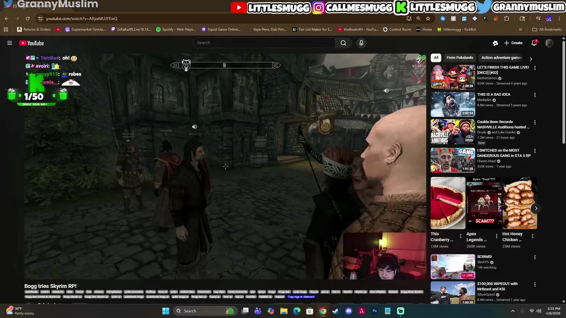Screen dimensions: 566x318
Task: Bookmark this page with the star
Action: [x=428, y=19]
